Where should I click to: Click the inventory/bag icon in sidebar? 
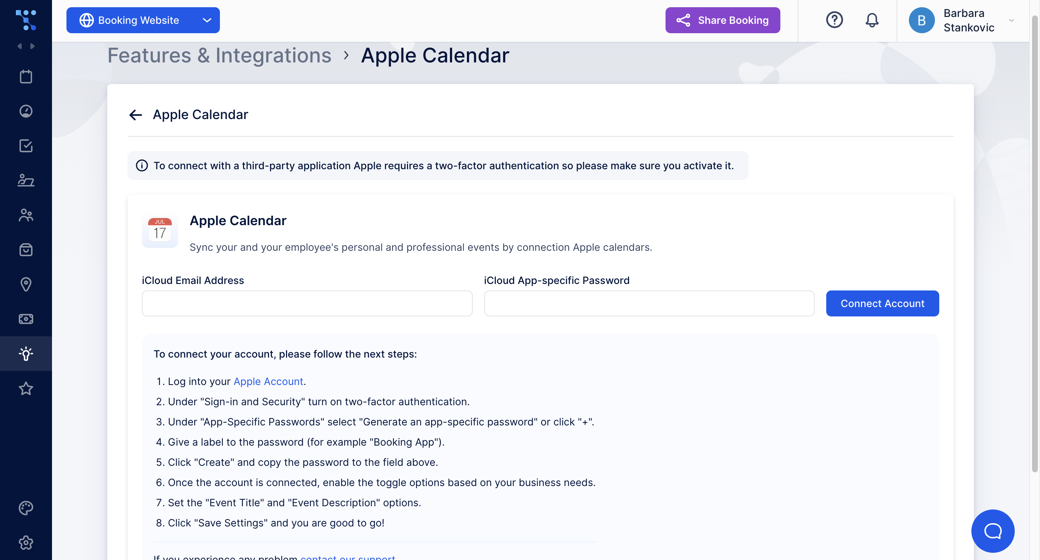(26, 250)
